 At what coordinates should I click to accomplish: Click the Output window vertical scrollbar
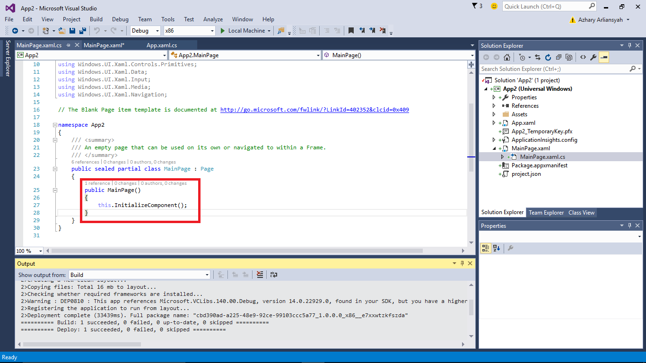point(471,307)
